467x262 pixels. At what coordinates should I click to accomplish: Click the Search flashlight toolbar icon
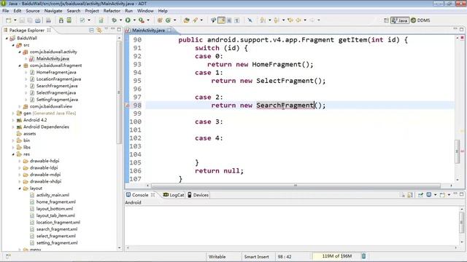[x=195, y=20]
